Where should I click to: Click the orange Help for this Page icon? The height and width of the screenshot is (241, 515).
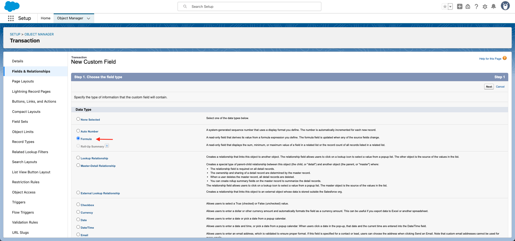coord(505,58)
